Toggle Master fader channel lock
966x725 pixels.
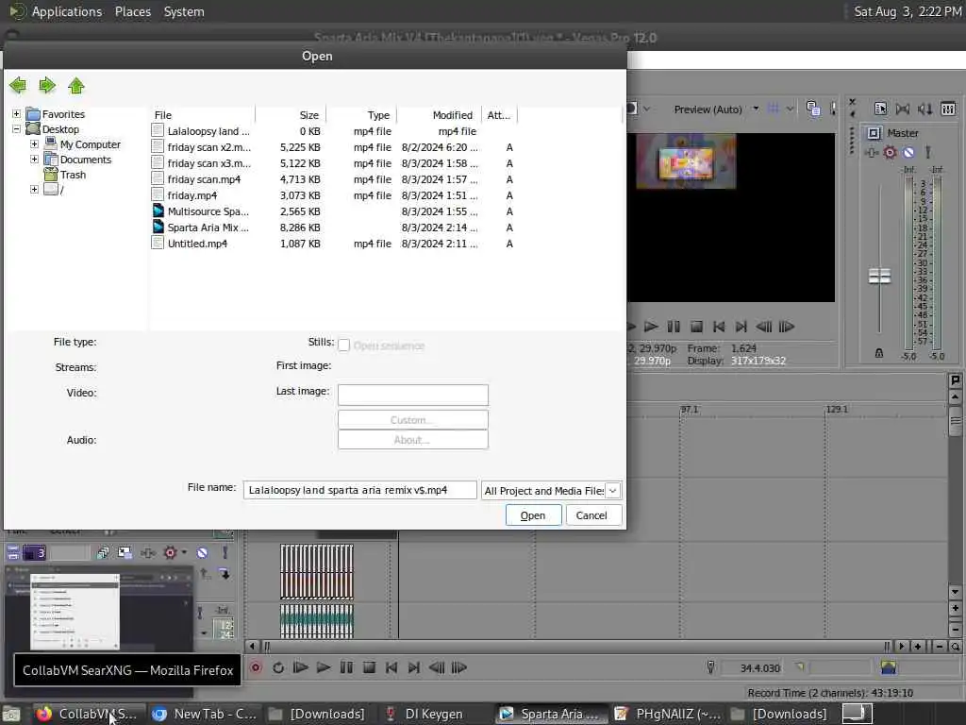(879, 353)
